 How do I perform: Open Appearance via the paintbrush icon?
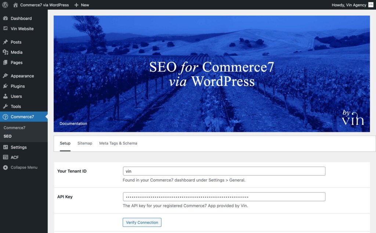tap(6, 76)
